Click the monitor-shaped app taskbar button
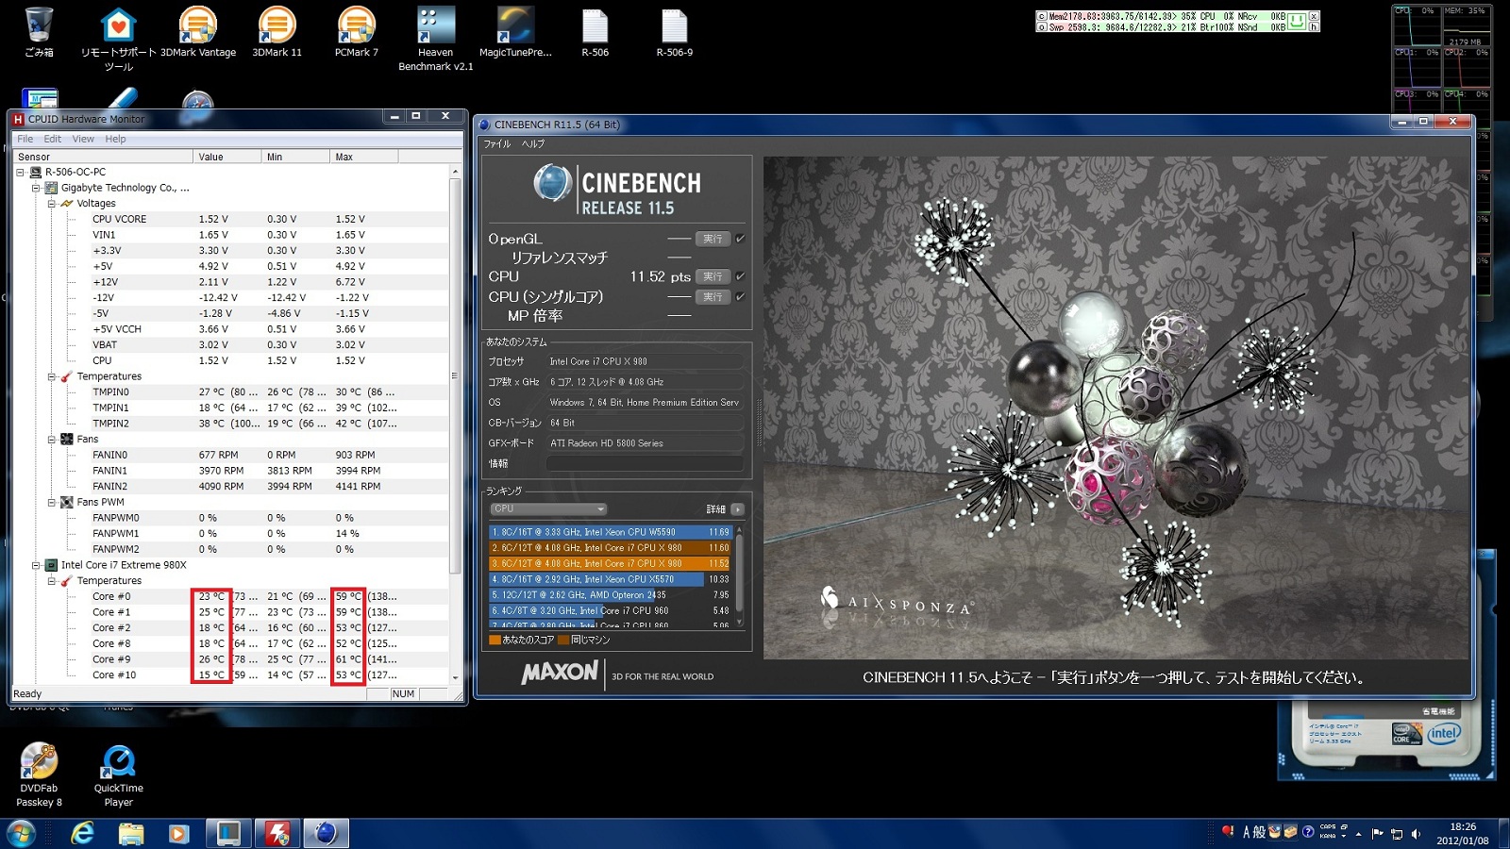Screen dimensions: 1510x849 tap(228, 834)
